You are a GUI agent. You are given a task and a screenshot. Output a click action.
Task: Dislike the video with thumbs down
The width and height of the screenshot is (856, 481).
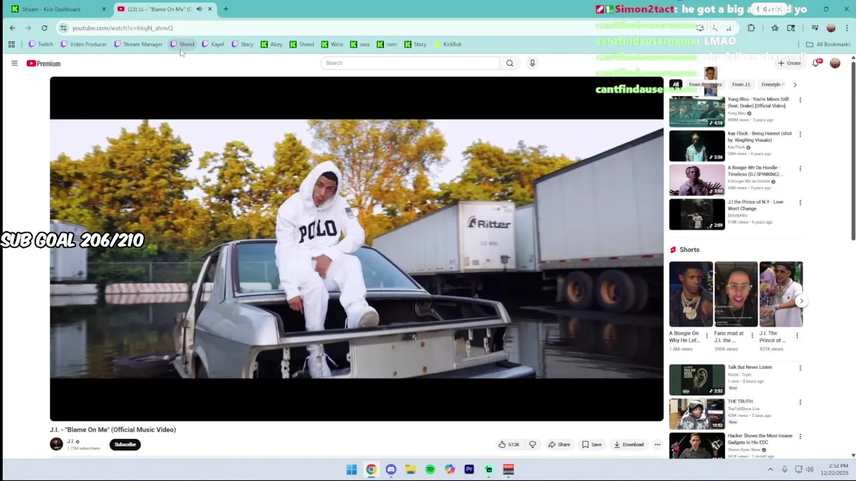pos(533,444)
